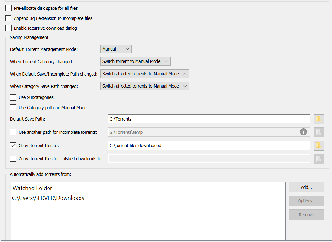Browse folder for finished downloads .torrent copy
The width and height of the screenshot is (332, 242).
pyautogui.click(x=319, y=159)
